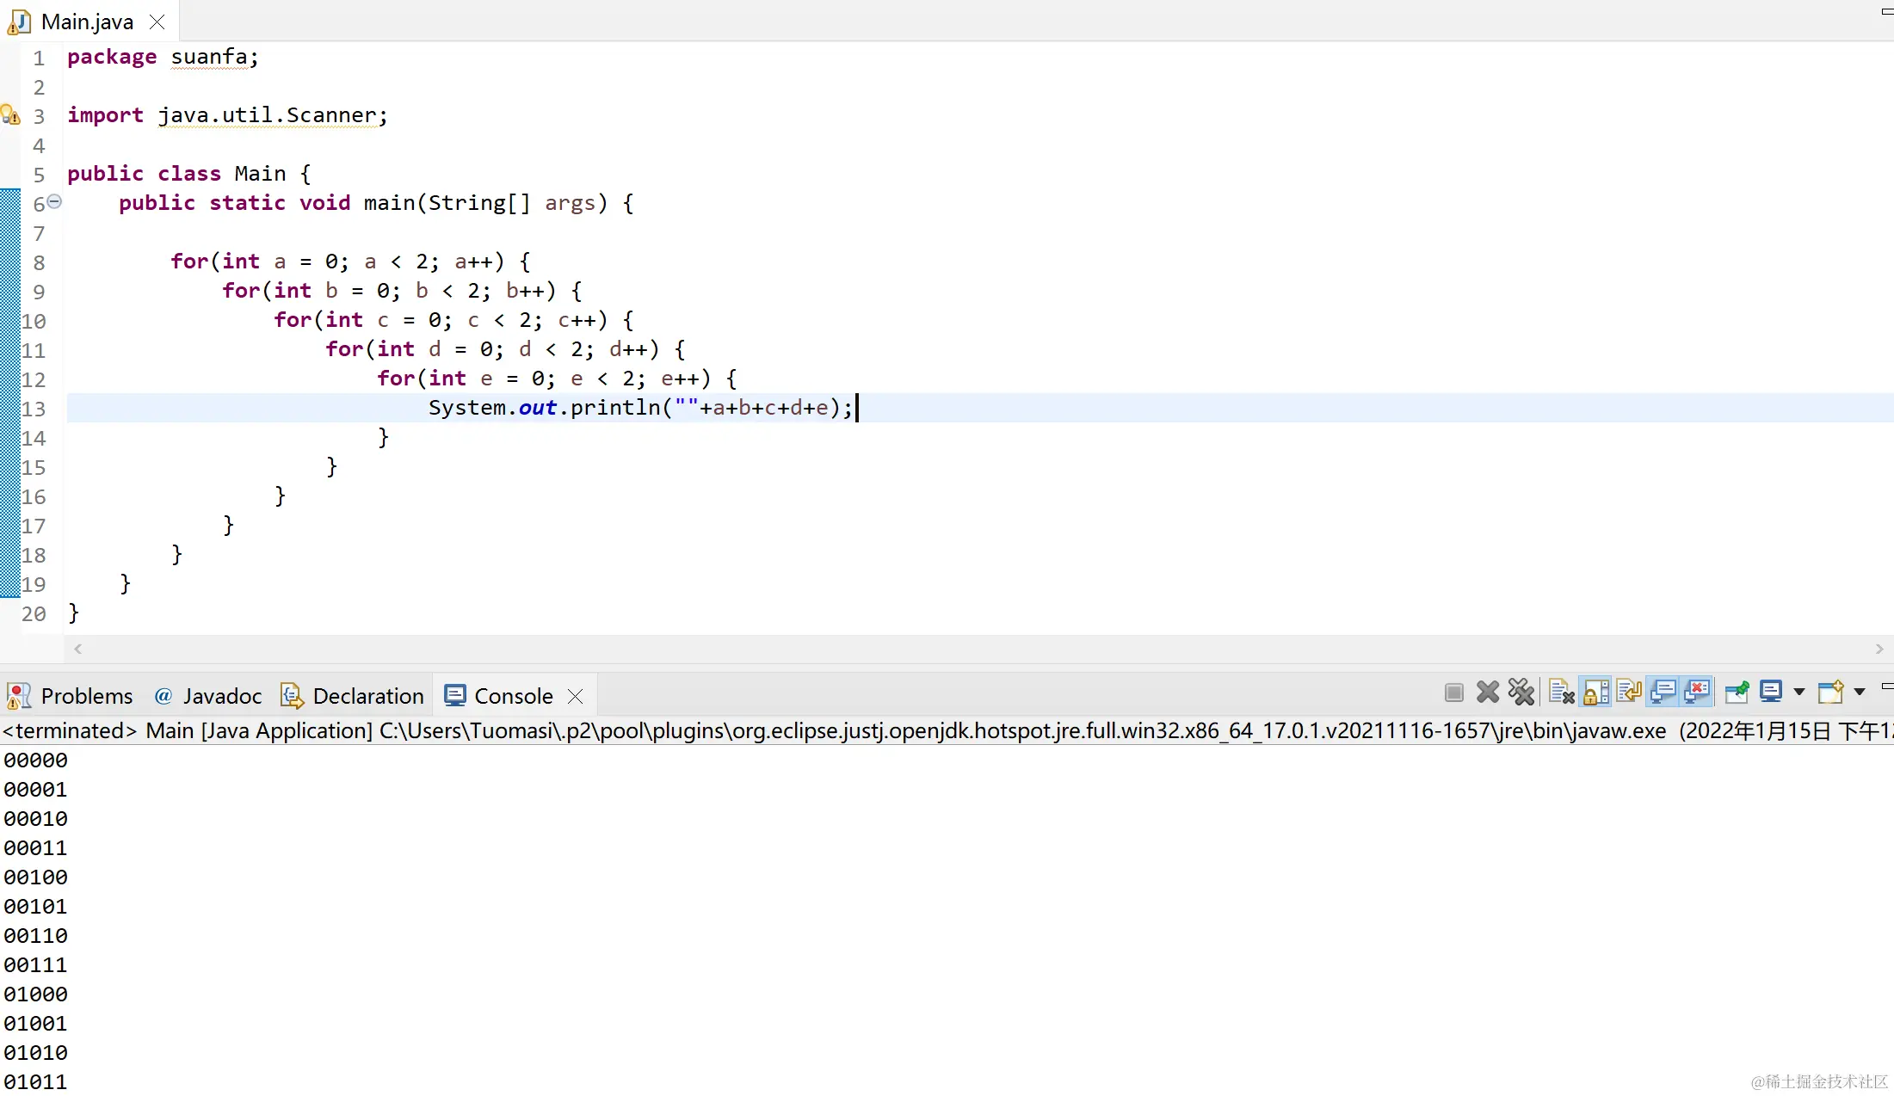The image size is (1894, 1096).
Task: Toggle show console on standard output
Action: click(x=1663, y=693)
